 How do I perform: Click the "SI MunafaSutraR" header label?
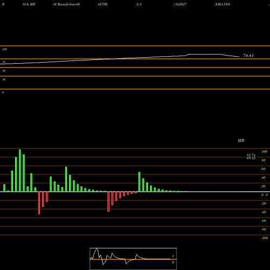click(x=66, y=4)
